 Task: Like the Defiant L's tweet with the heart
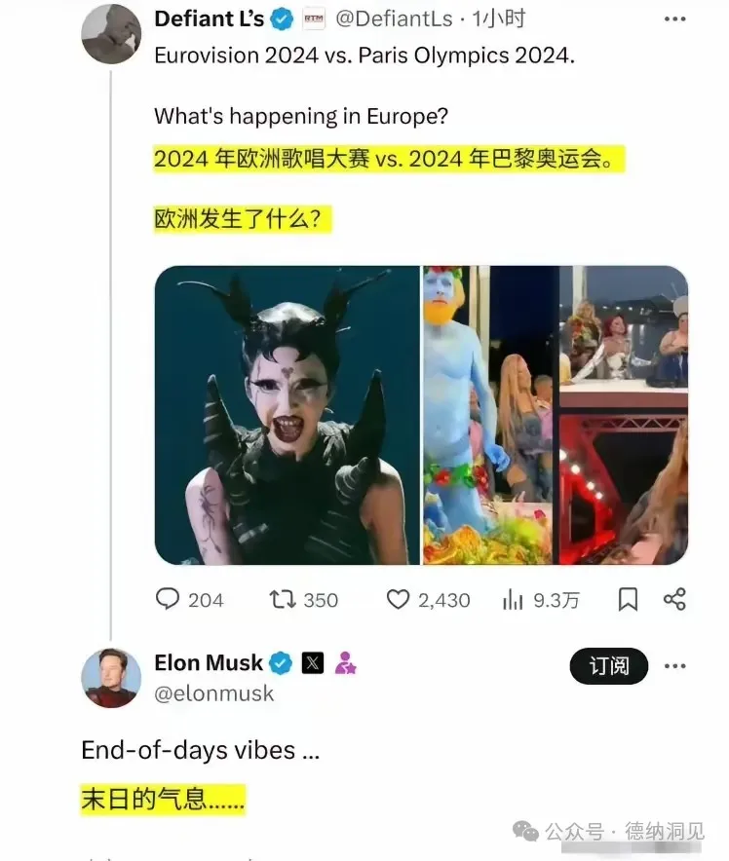[398, 599]
